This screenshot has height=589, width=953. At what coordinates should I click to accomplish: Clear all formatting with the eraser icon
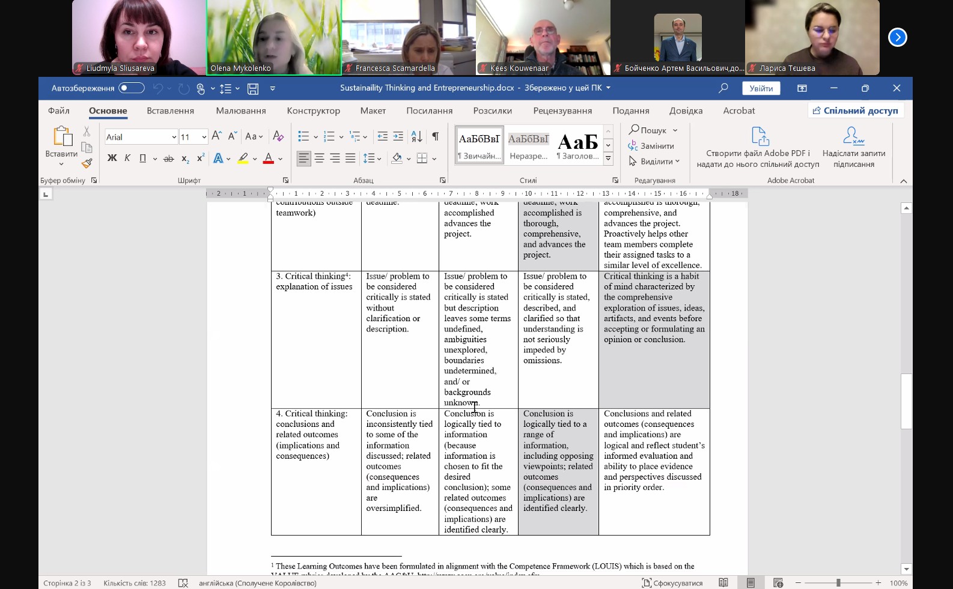click(278, 136)
